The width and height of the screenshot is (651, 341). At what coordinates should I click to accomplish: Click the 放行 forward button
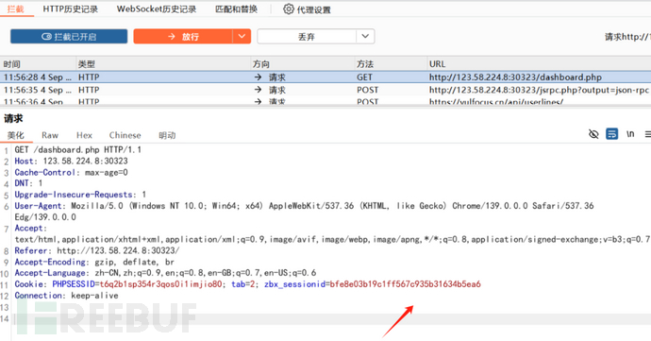(183, 36)
